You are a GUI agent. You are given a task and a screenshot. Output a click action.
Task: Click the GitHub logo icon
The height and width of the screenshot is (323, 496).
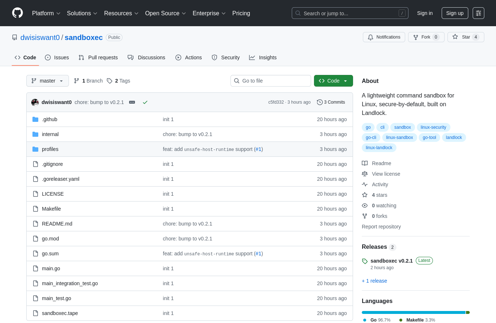pos(18,13)
